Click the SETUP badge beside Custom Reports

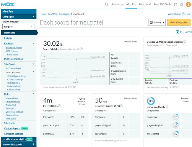click(25, 128)
